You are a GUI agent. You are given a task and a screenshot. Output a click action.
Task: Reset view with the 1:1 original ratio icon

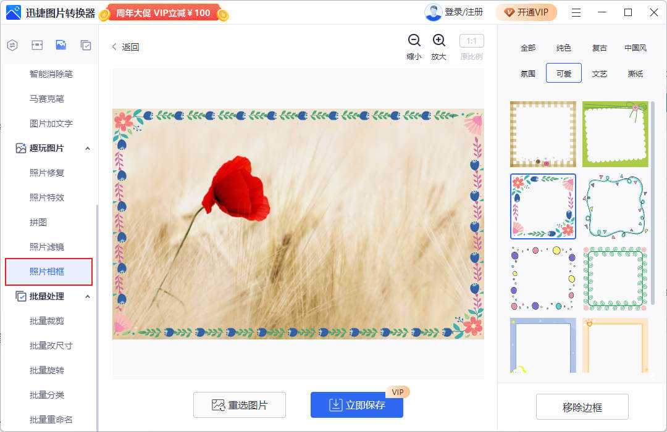[x=471, y=41]
